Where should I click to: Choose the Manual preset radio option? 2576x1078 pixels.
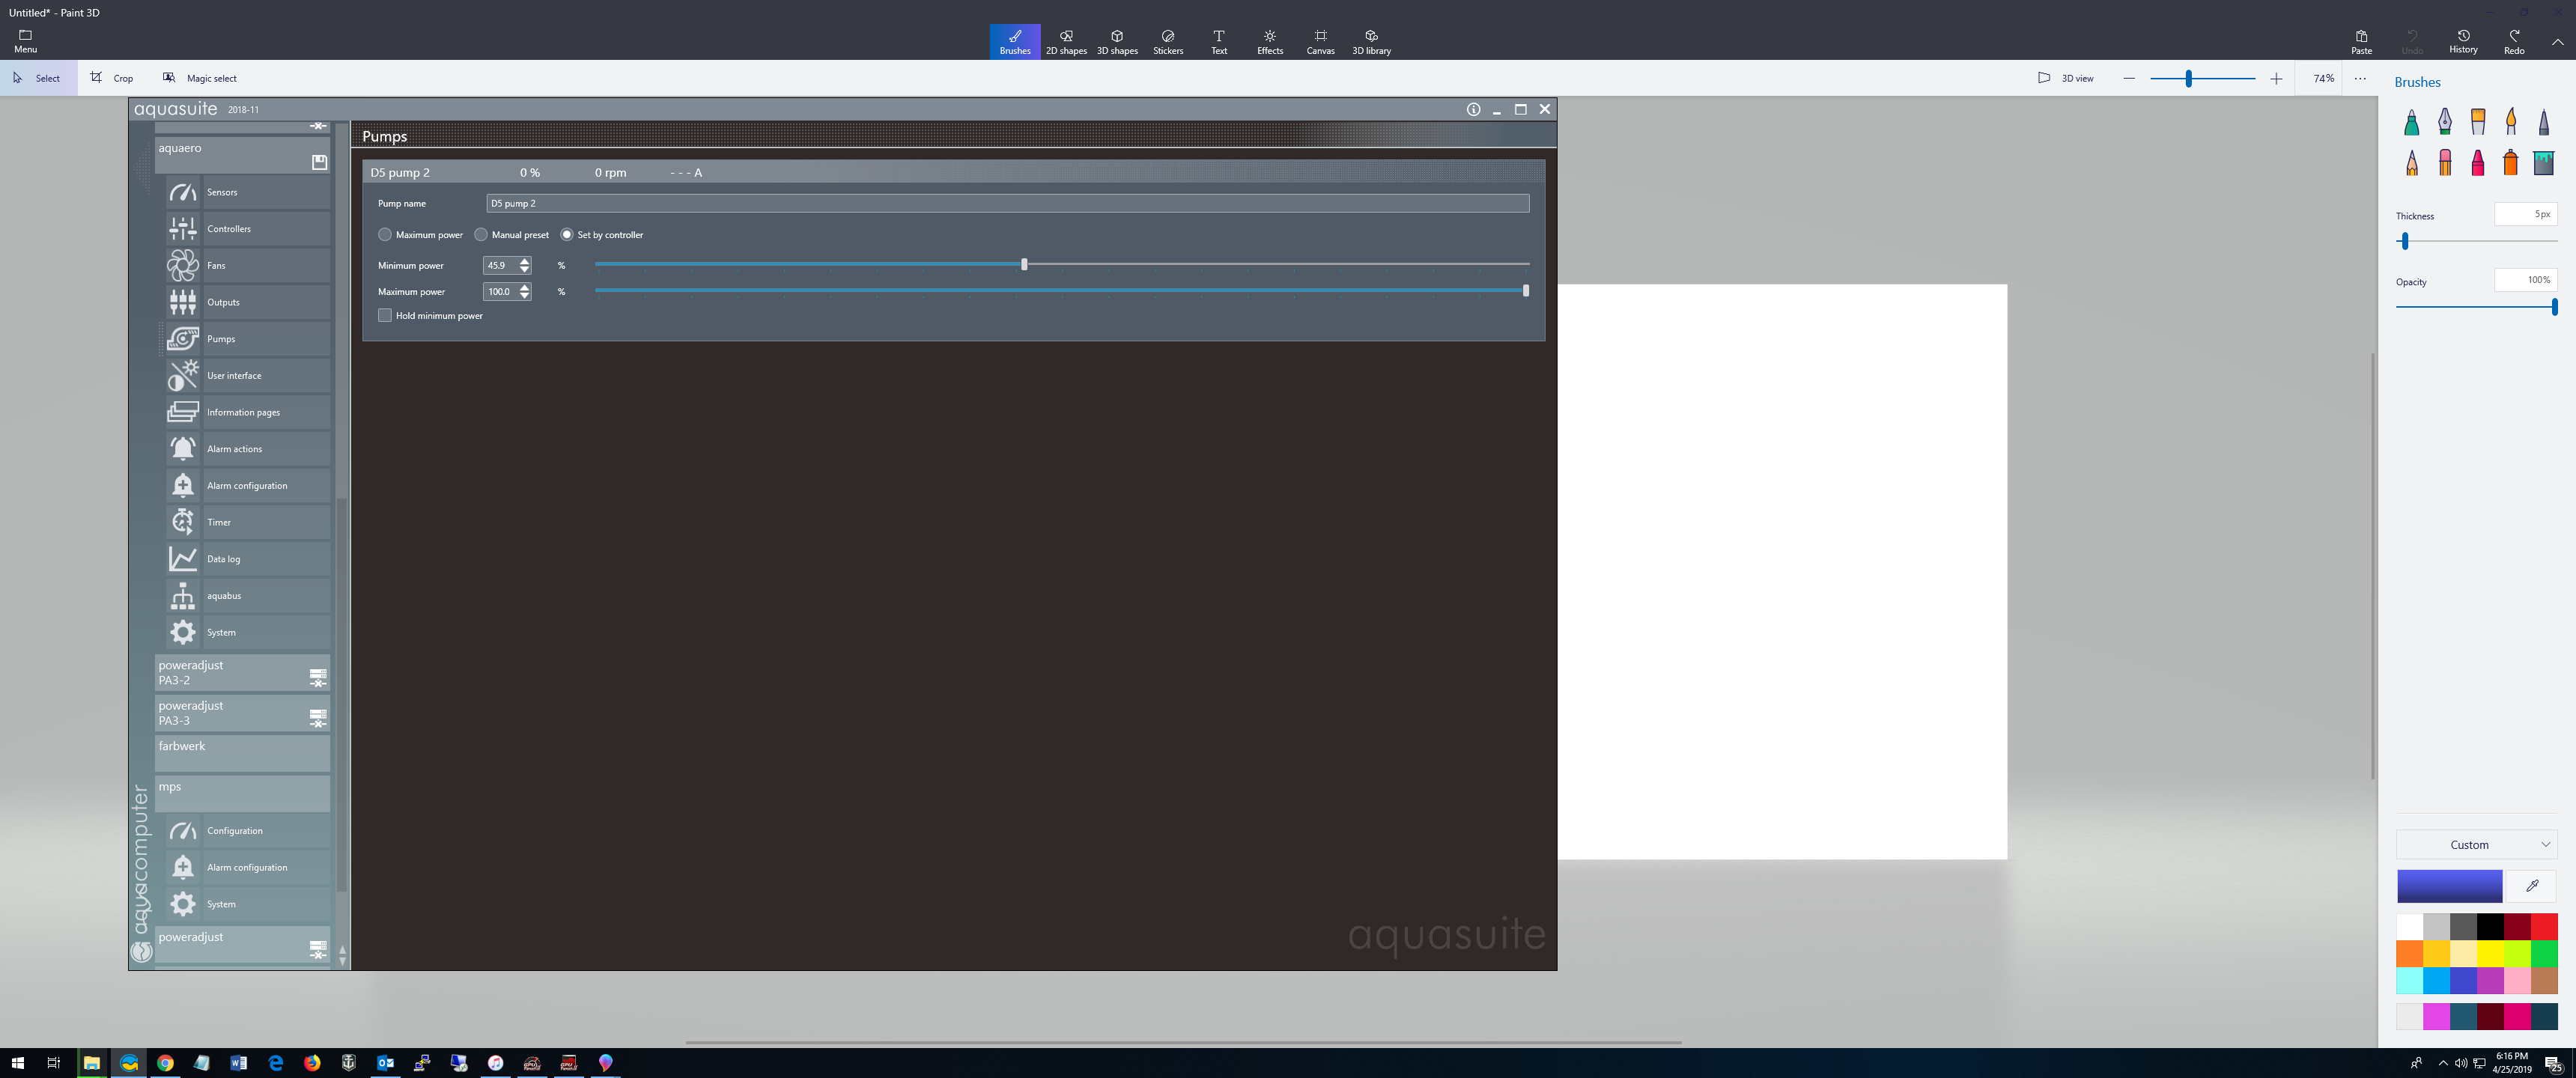pos(481,235)
